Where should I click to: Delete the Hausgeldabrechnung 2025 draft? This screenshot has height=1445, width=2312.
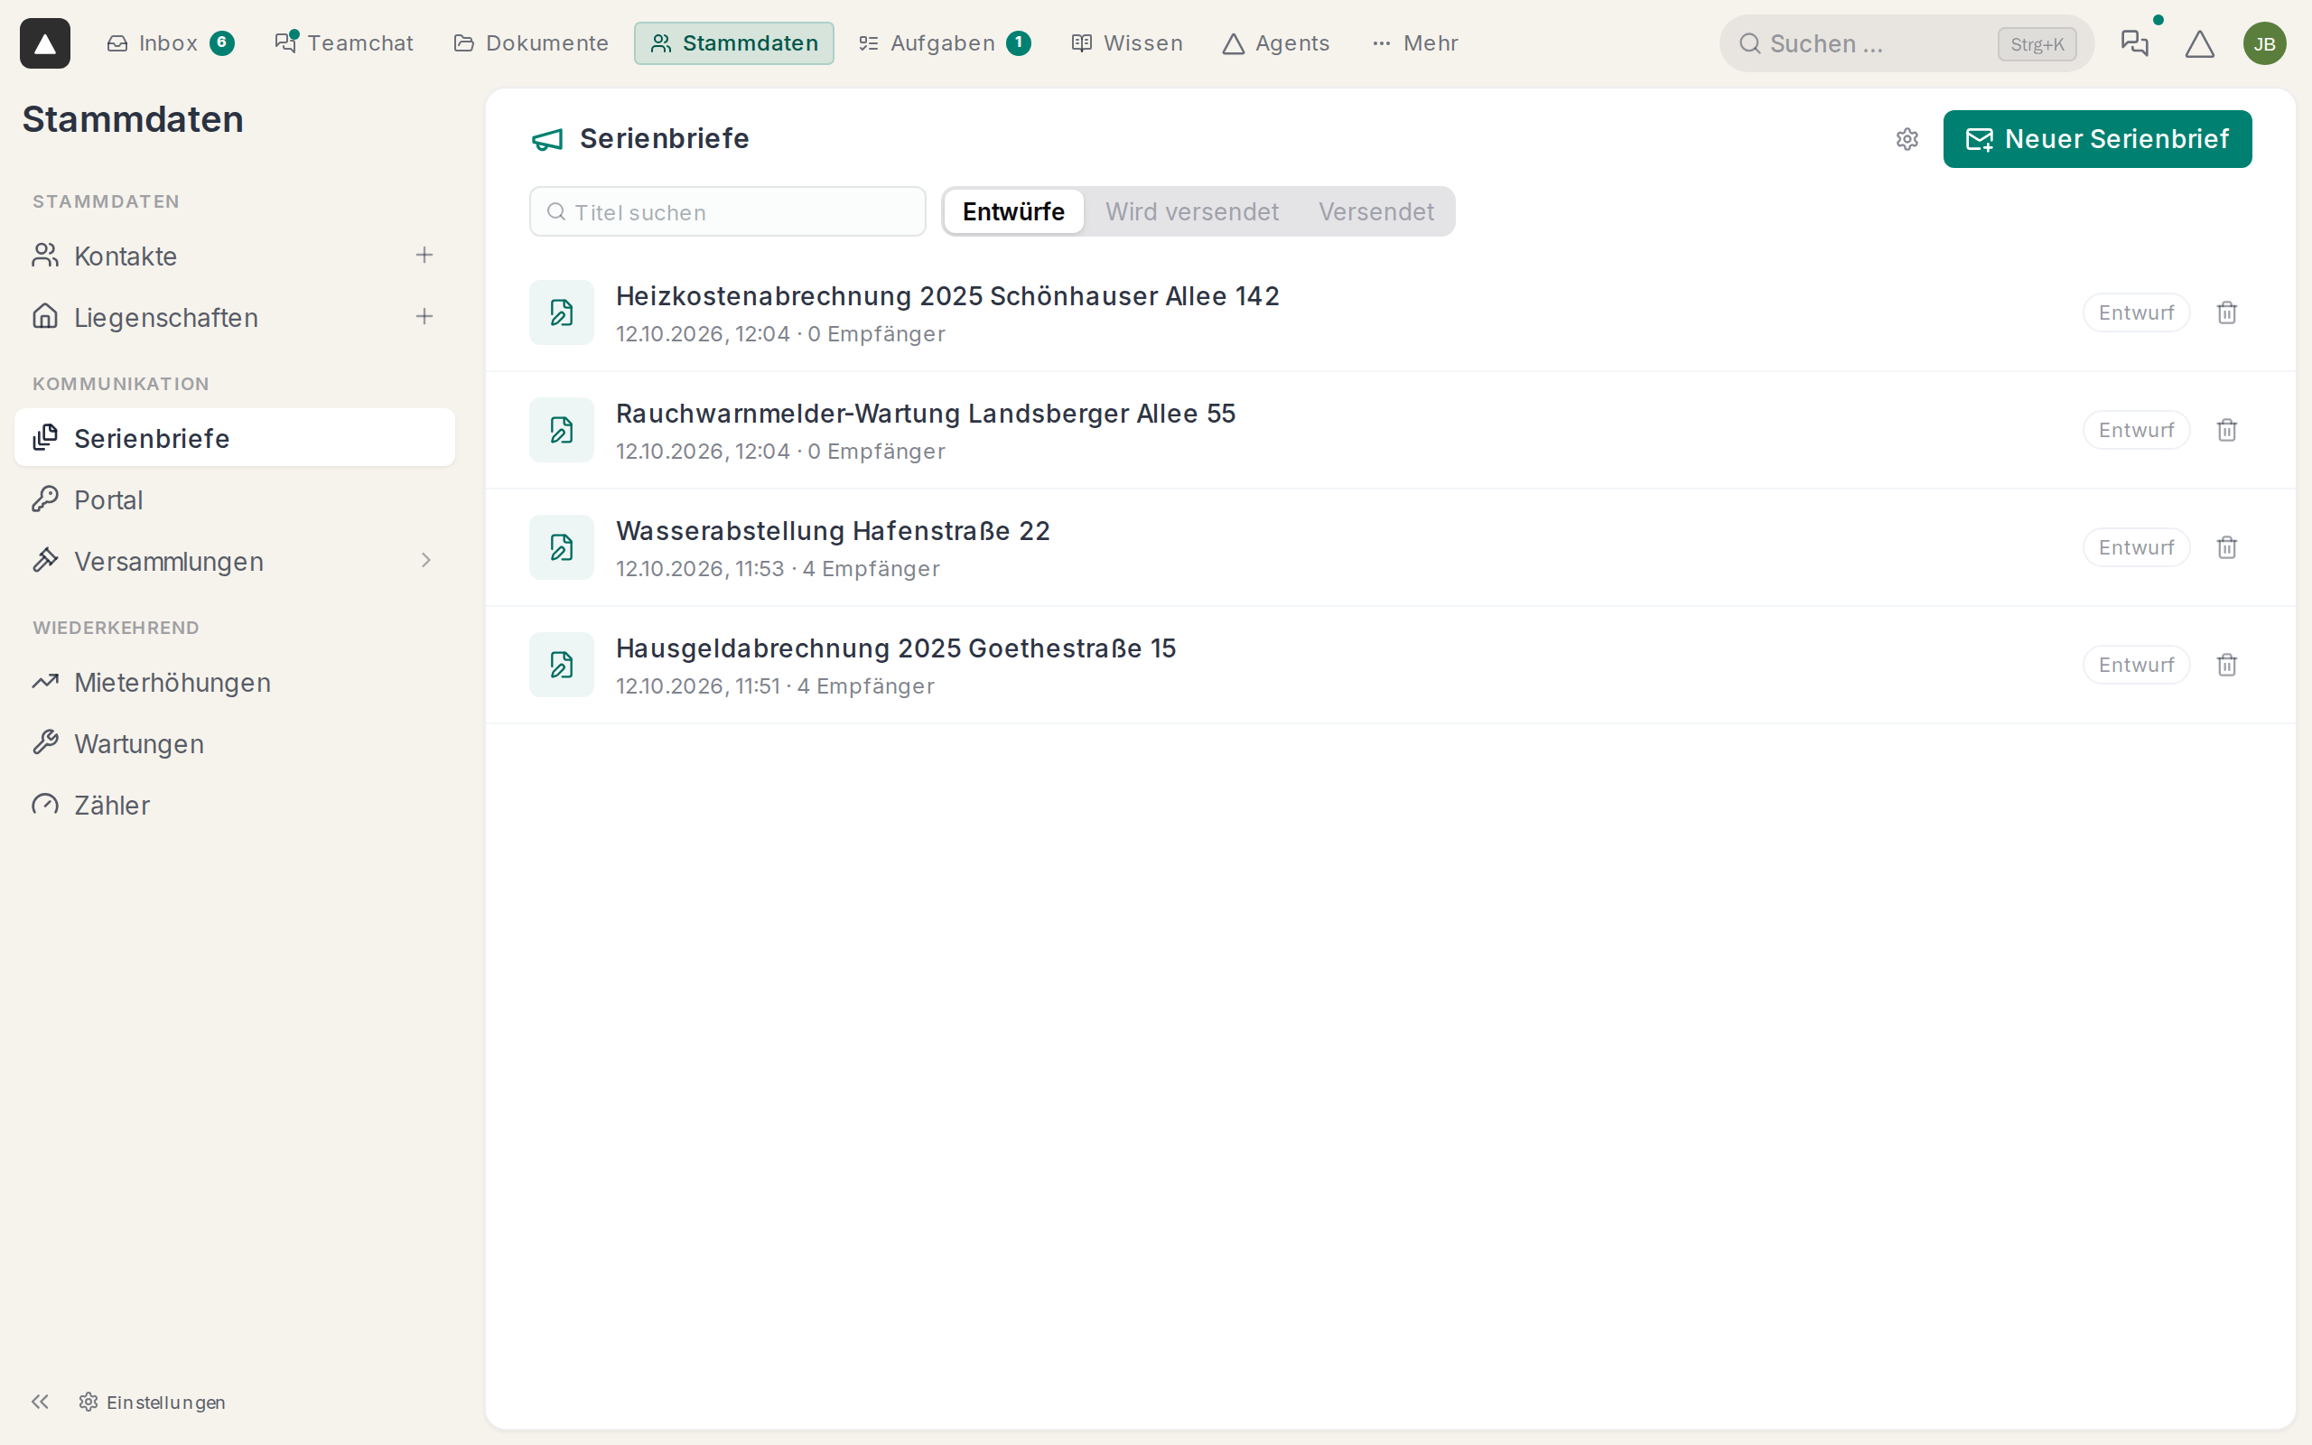click(x=2227, y=666)
